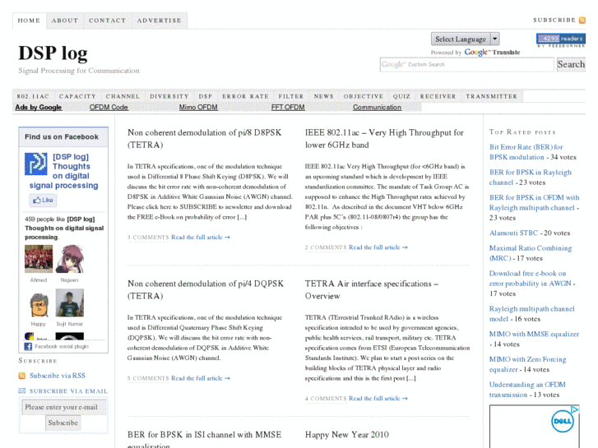Click the Mimo OFDM ad link

[198, 107]
